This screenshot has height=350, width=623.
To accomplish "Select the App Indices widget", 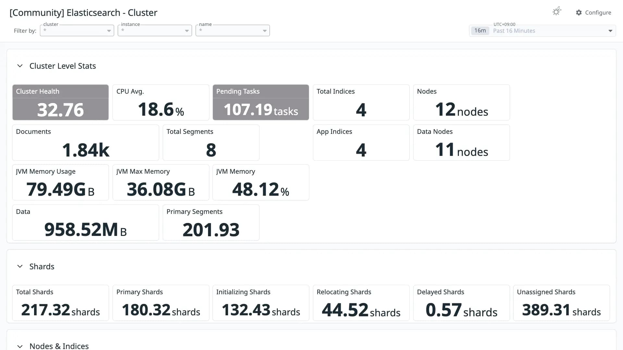I will [x=361, y=143].
